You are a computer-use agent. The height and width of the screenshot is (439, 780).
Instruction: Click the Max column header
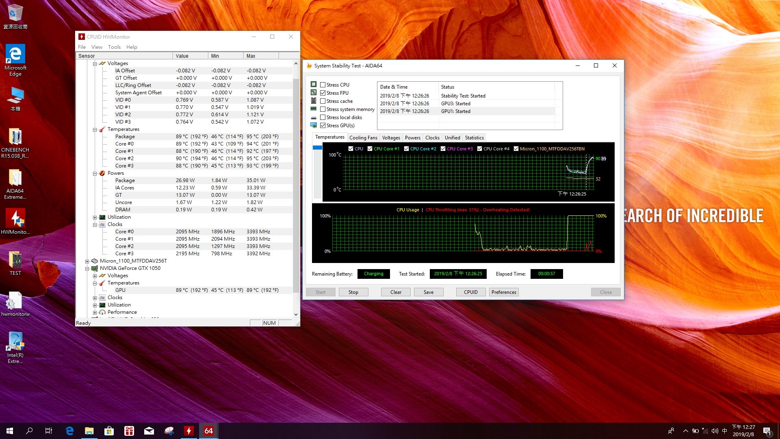261,56
